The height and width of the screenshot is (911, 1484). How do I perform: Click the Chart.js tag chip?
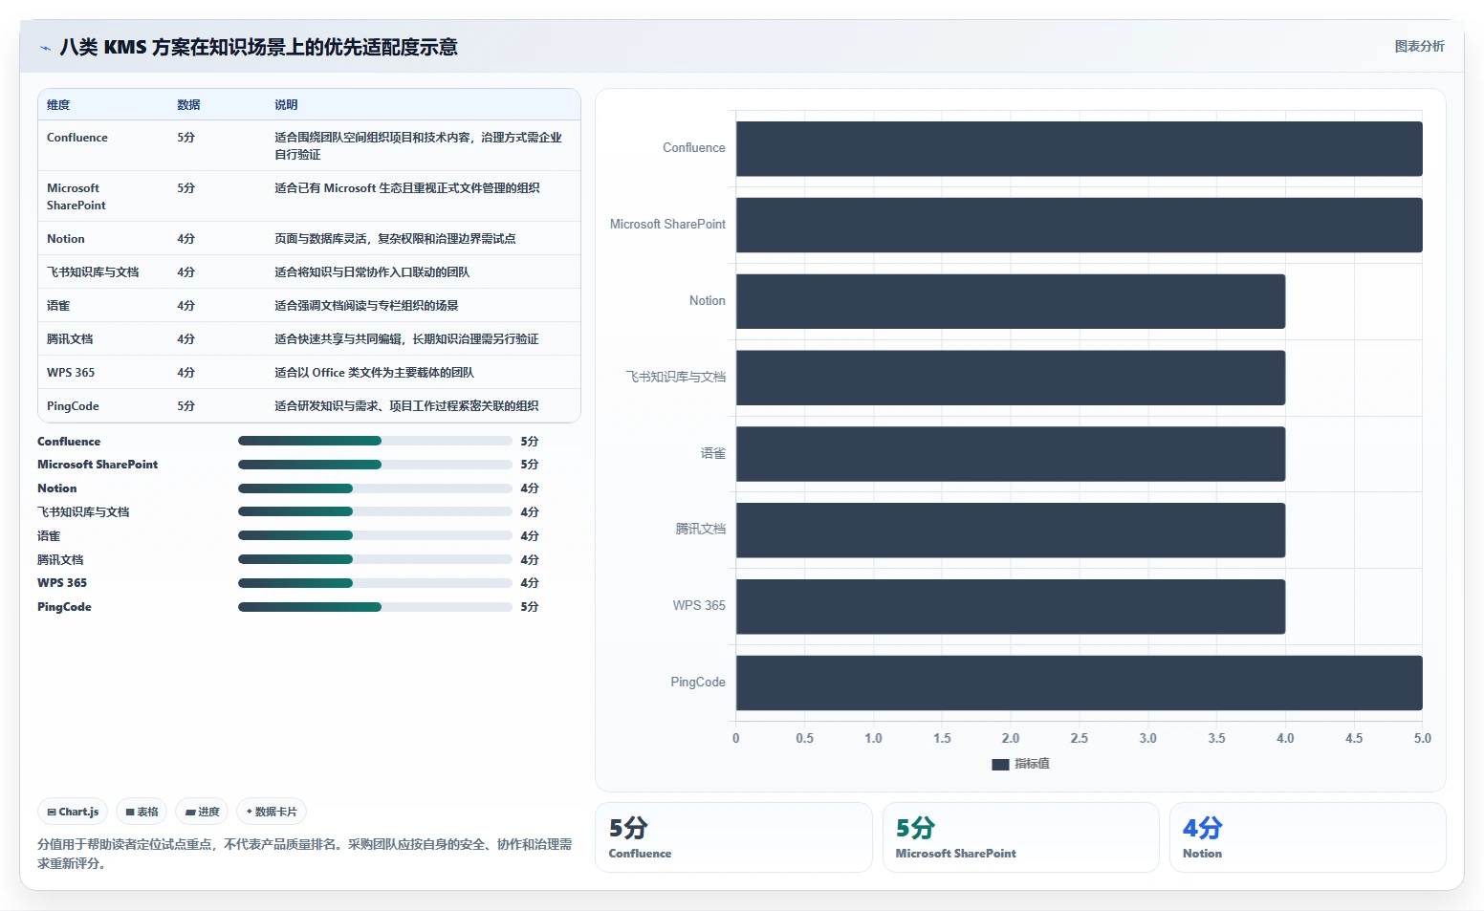(x=73, y=812)
